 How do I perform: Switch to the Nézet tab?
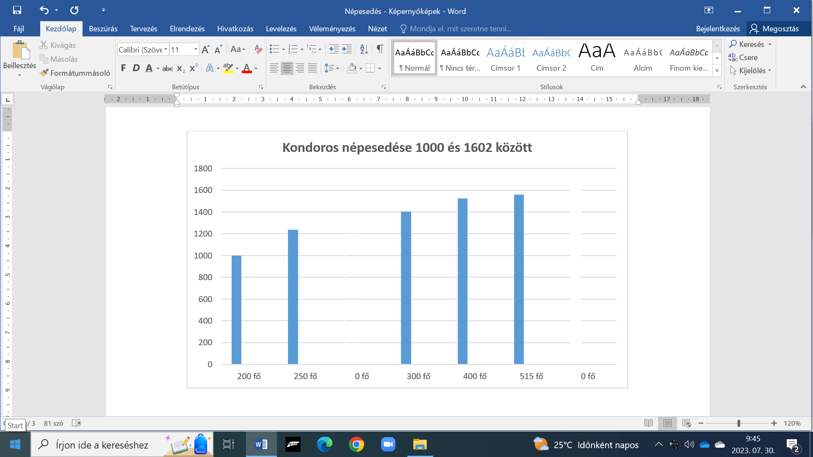[377, 28]
